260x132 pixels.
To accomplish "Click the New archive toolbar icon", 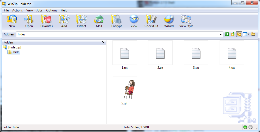I will pyautogui.click(x=12, y=19).
